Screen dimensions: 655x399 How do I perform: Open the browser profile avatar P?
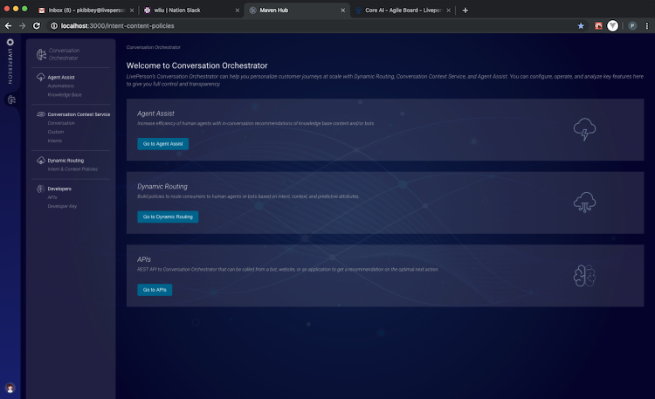coord(632,26)
